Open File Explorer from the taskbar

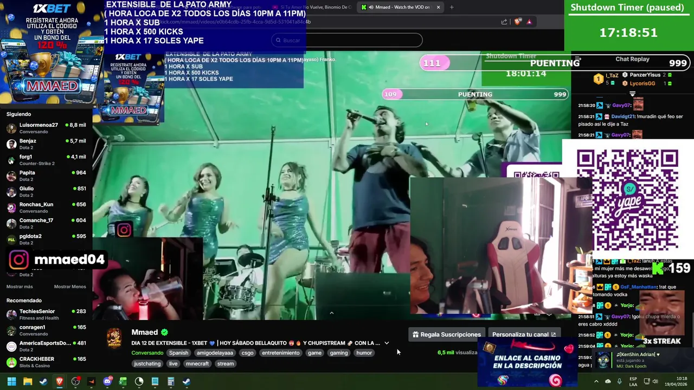(28, 381)
